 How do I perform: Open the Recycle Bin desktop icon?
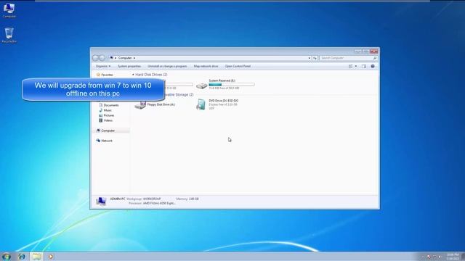(9, 35)
